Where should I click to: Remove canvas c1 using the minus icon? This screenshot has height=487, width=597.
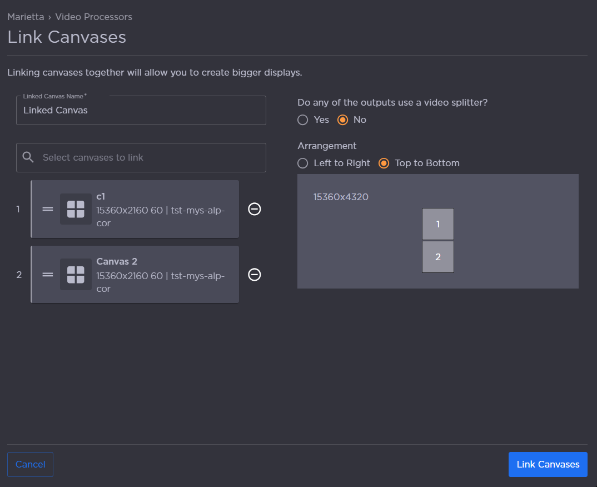click(x=254, y=209)
